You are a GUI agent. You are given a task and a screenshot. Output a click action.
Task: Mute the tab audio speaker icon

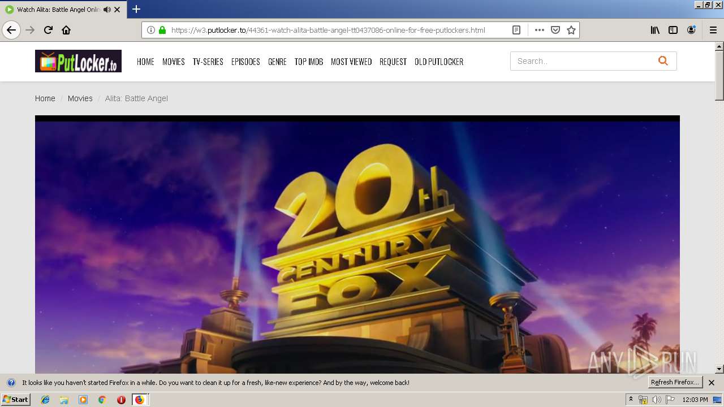point(107,10)
